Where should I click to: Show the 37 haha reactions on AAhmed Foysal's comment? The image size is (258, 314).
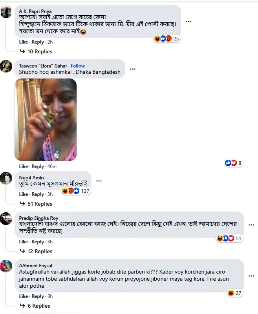tap(235, 293)
